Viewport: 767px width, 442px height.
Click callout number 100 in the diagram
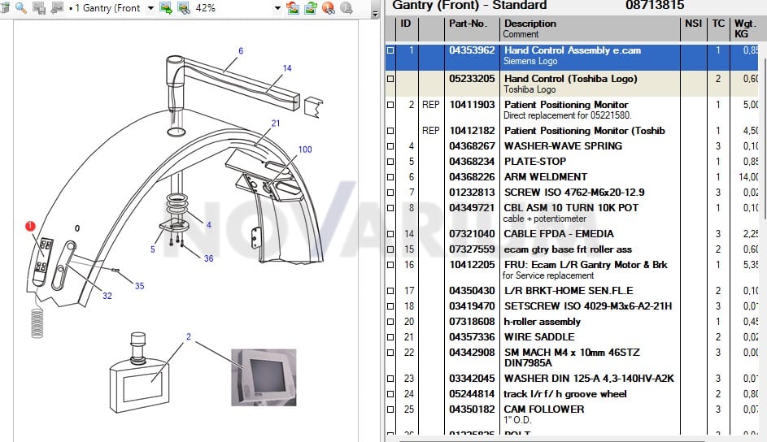click(x=305, y=149)
